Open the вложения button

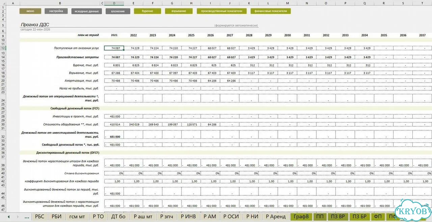coord(118,11)
